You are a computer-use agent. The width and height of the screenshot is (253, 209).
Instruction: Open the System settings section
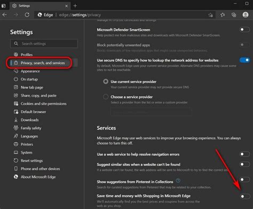point(27,152)
